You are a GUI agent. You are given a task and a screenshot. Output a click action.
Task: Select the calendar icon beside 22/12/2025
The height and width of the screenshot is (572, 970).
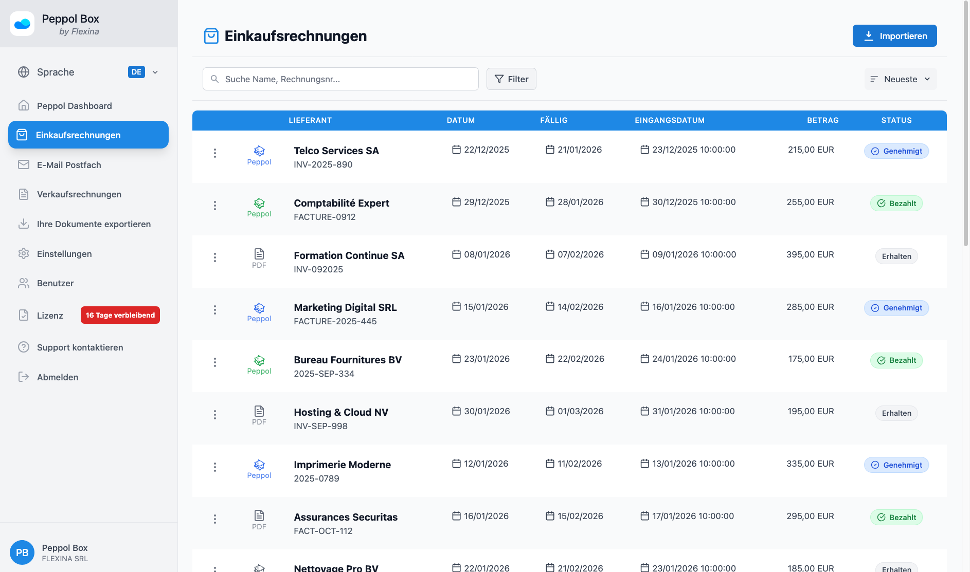click(456, 150)
